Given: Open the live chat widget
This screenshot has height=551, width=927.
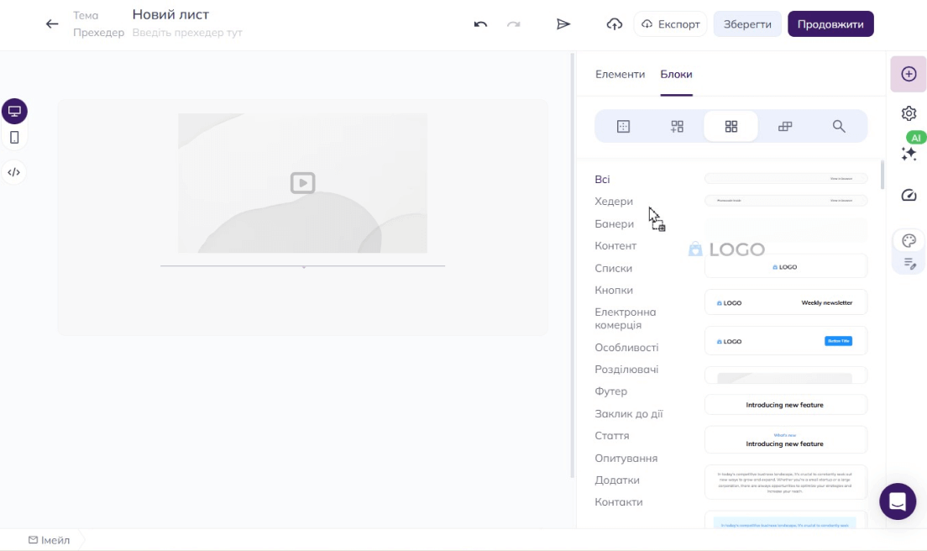Looking at the screenshot, I should 898,501.
